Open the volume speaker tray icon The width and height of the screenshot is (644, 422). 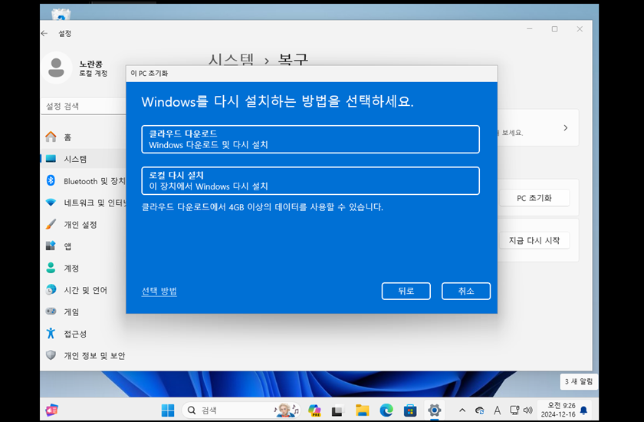527,410
